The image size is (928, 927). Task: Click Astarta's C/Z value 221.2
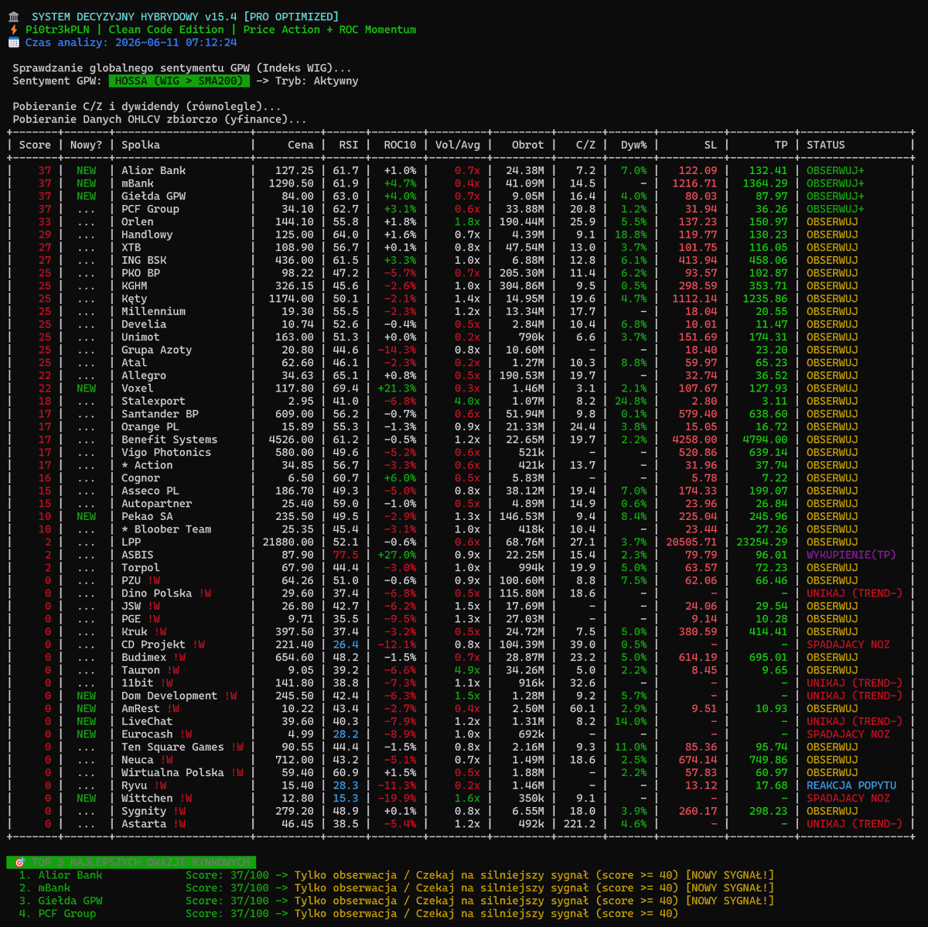pos(579,823)
